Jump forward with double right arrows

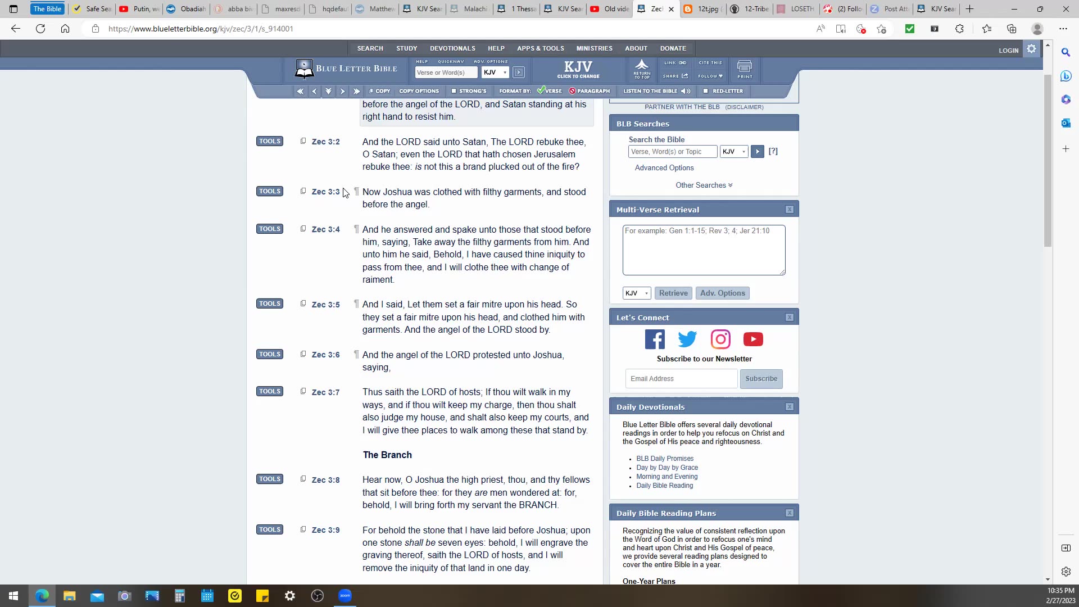coord(356,91)
